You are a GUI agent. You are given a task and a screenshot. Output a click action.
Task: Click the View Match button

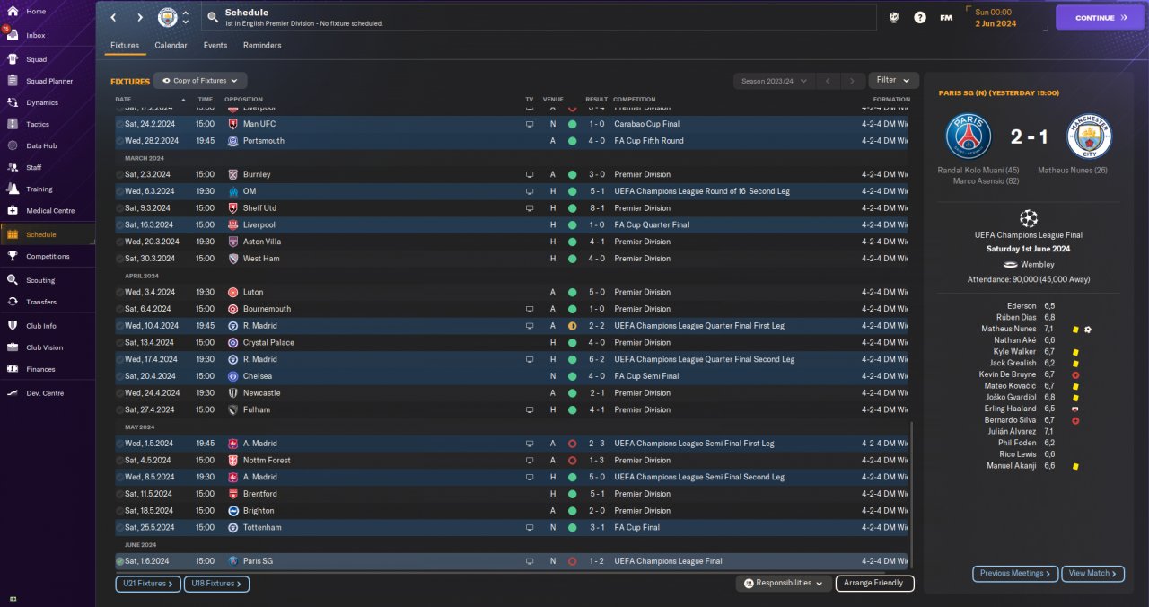(1092, 574)
